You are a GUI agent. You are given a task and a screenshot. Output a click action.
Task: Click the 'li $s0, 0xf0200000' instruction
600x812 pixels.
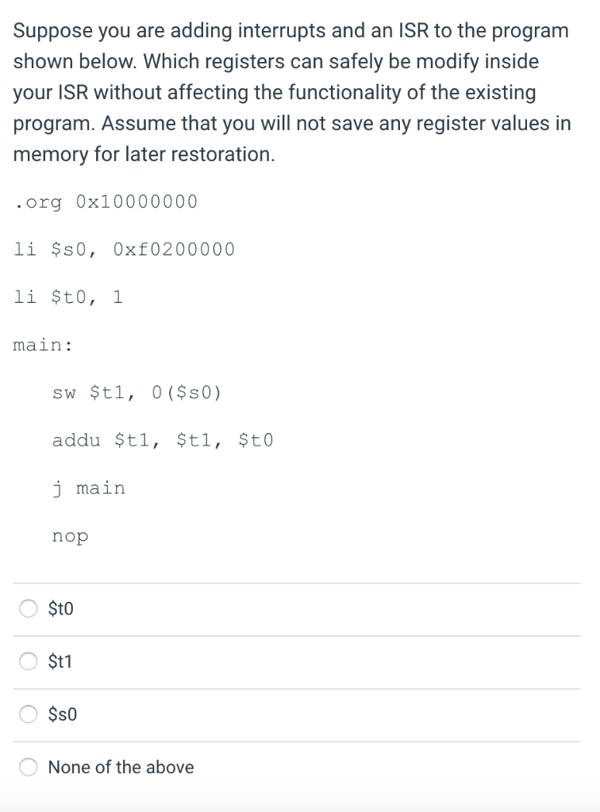124,250
